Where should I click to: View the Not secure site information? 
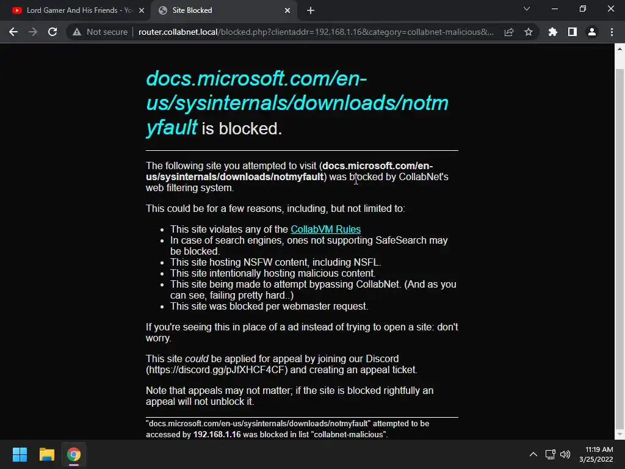tap(100, 32)
